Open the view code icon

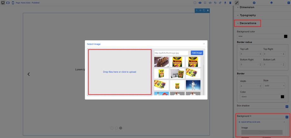click(210, 3)
